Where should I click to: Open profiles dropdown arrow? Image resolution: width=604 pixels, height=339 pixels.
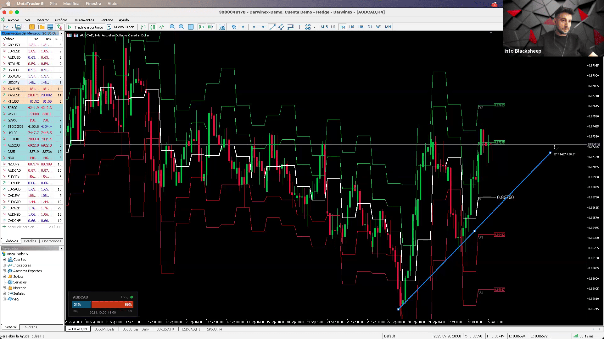click(x=25, y=27)
